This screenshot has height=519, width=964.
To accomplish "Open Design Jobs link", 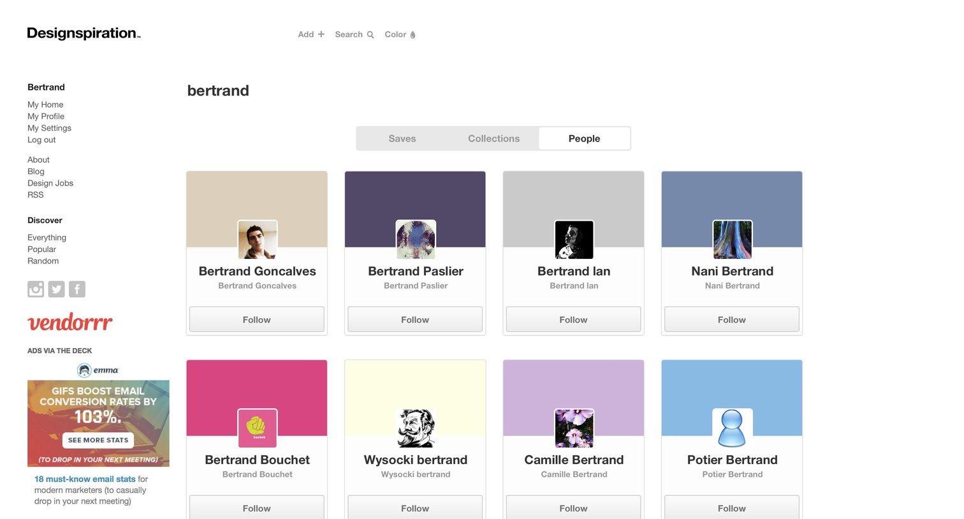I will (x=50, y=183).
